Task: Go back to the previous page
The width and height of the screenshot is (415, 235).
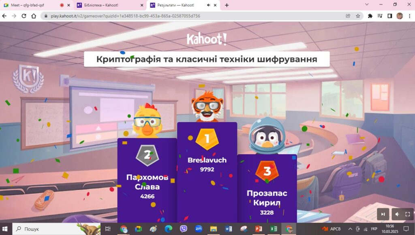Action: coord(4,16)
